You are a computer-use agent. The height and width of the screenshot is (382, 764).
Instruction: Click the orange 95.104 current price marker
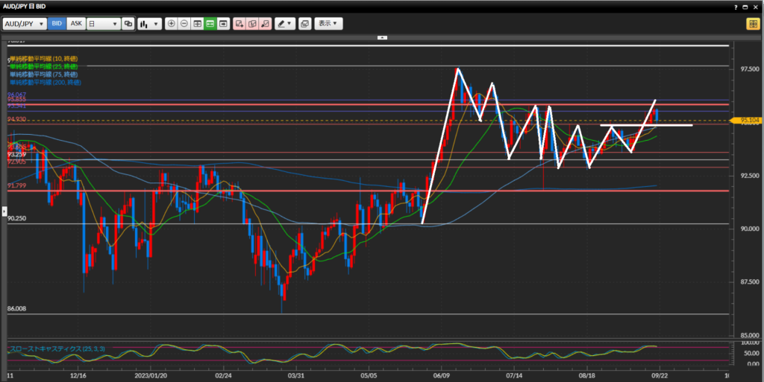point(748,120)
